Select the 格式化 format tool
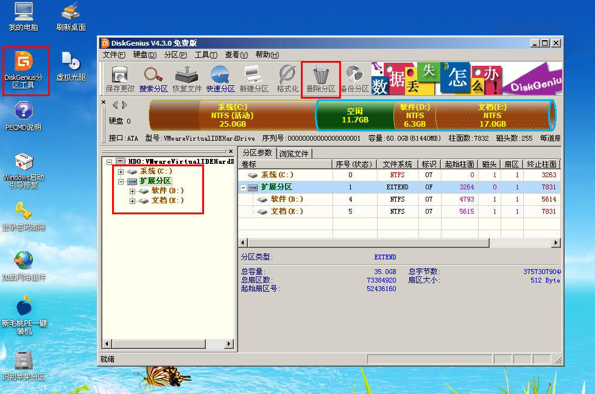The image size is (595, 394). [287, 79]
